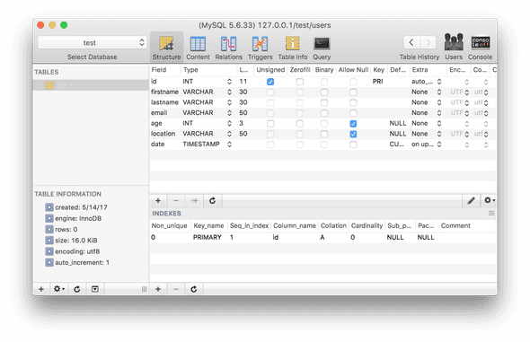Add a new field with plus button
This screenshot has height=342, width=530.
pyautogui.click(x=158, y=201)
